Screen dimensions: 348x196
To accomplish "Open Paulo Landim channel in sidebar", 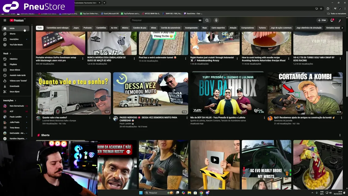I will pyautogui.click(x=15, y=117).
